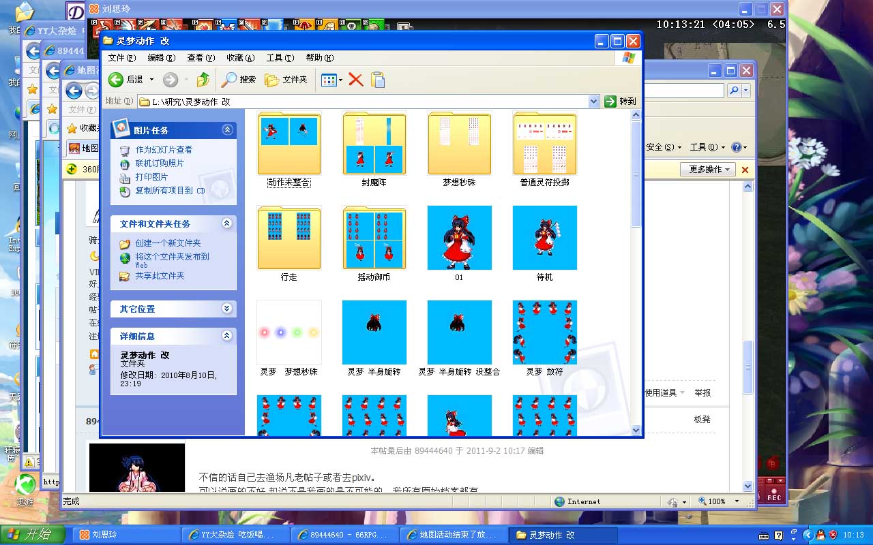
Task: Select the 普通灵符投掷 folder
Action: (x=545, y=150)
